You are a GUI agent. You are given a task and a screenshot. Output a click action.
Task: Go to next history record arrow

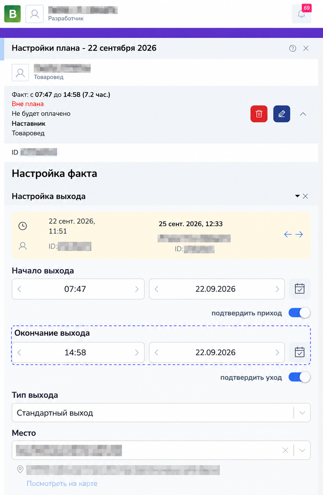click(x=299, y=234)
